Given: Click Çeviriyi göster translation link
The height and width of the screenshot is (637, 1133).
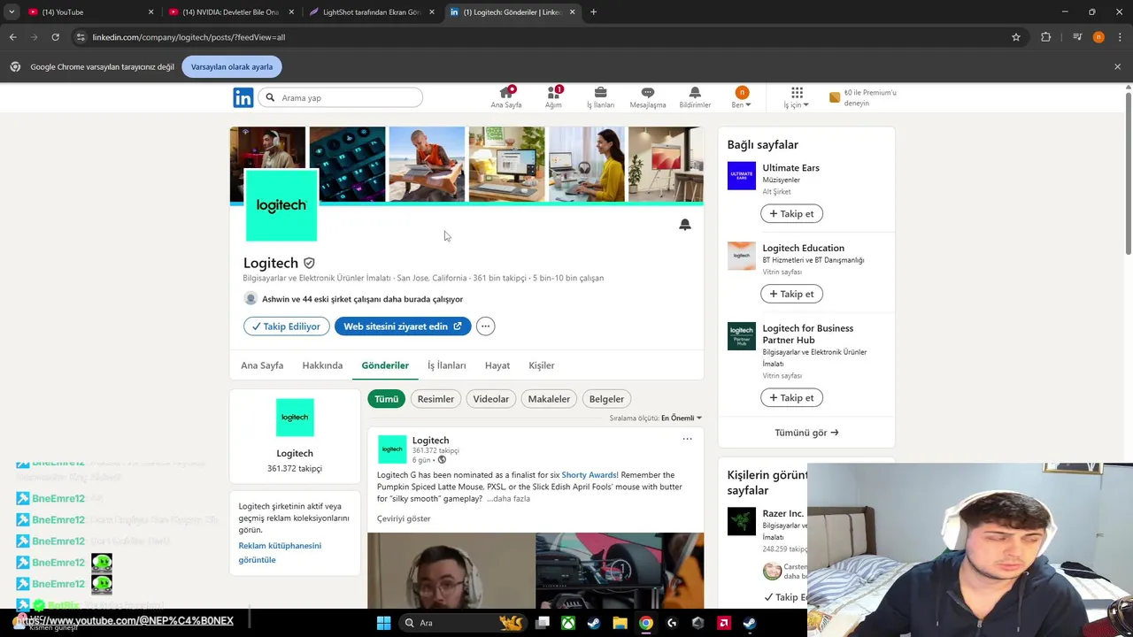Looking at the screenshot, I should [x=404, y=518].
